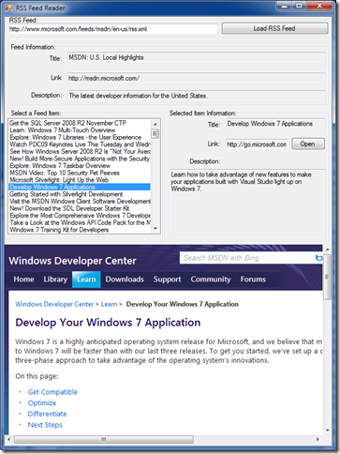This screenshot has height=454, width=340.
Task: Select 'See How Windows Server 2008 R2' item
Action: [80, 151]
